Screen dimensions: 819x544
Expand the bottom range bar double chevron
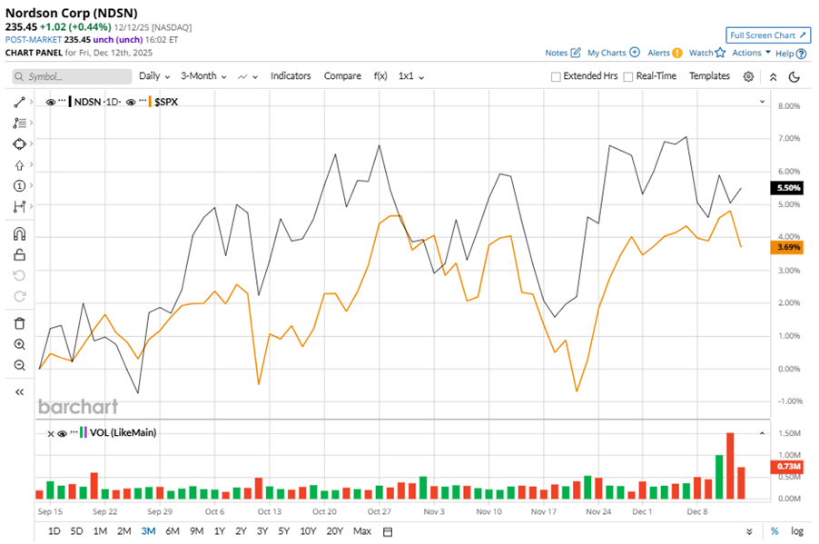749,531
